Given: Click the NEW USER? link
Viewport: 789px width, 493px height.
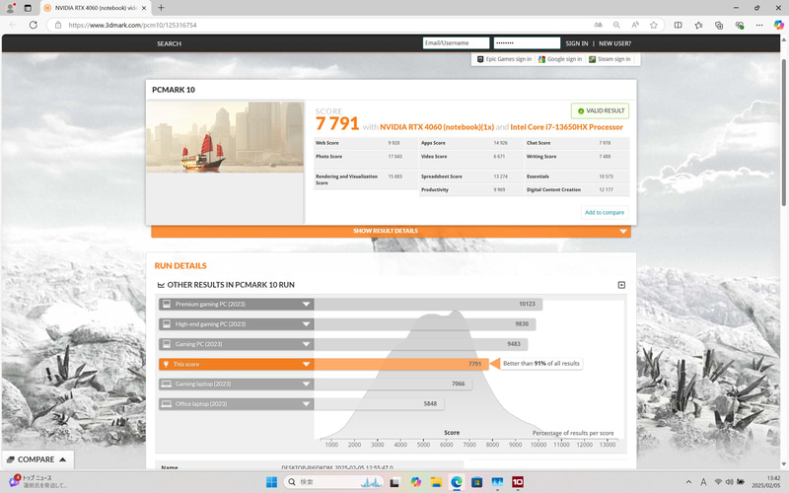Looking at the screenshot, I should pyautogui.click(x=614, y=43).
